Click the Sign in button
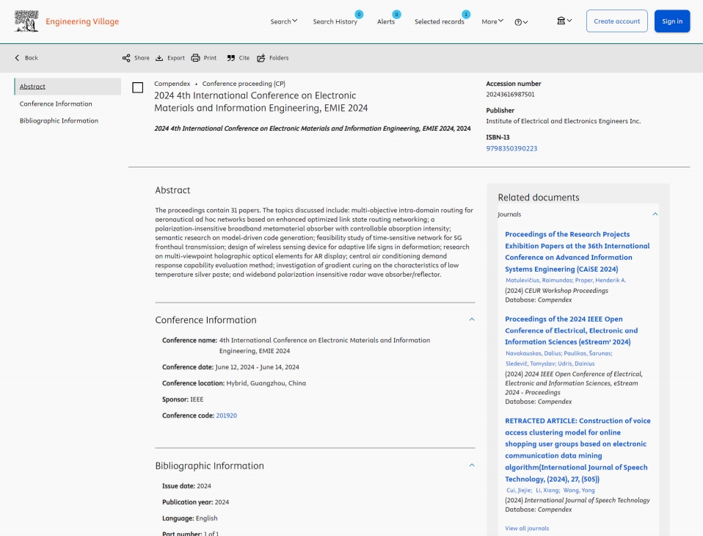703x536 pixels. pyautogui.click(x=671, y=21)
